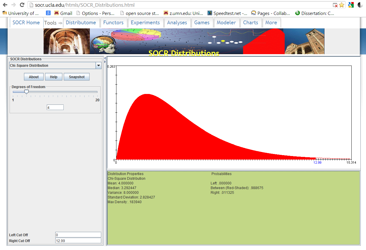The height and width of the screenshot is (250, 366).
Task: Open the Gmail bookmark
Action: [x=63, y=13]
